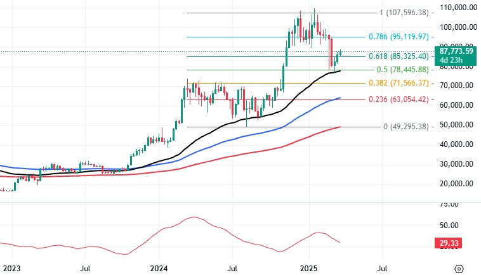This screenshot has width=481, height=275.
Task: Click the 70,000.00 price axis label
Action: point(456,86)
